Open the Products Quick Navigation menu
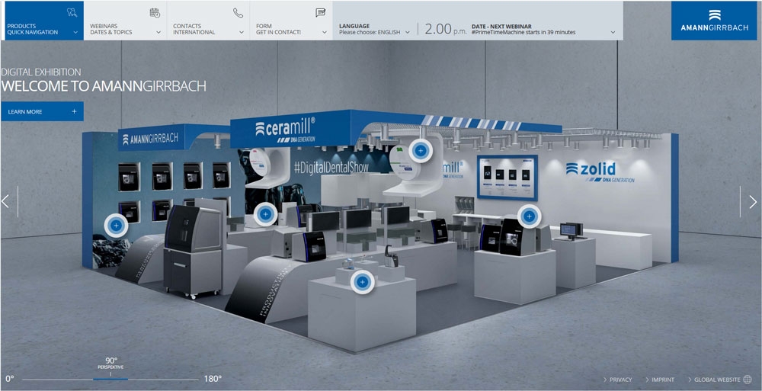762x391 pixels. 42,21
